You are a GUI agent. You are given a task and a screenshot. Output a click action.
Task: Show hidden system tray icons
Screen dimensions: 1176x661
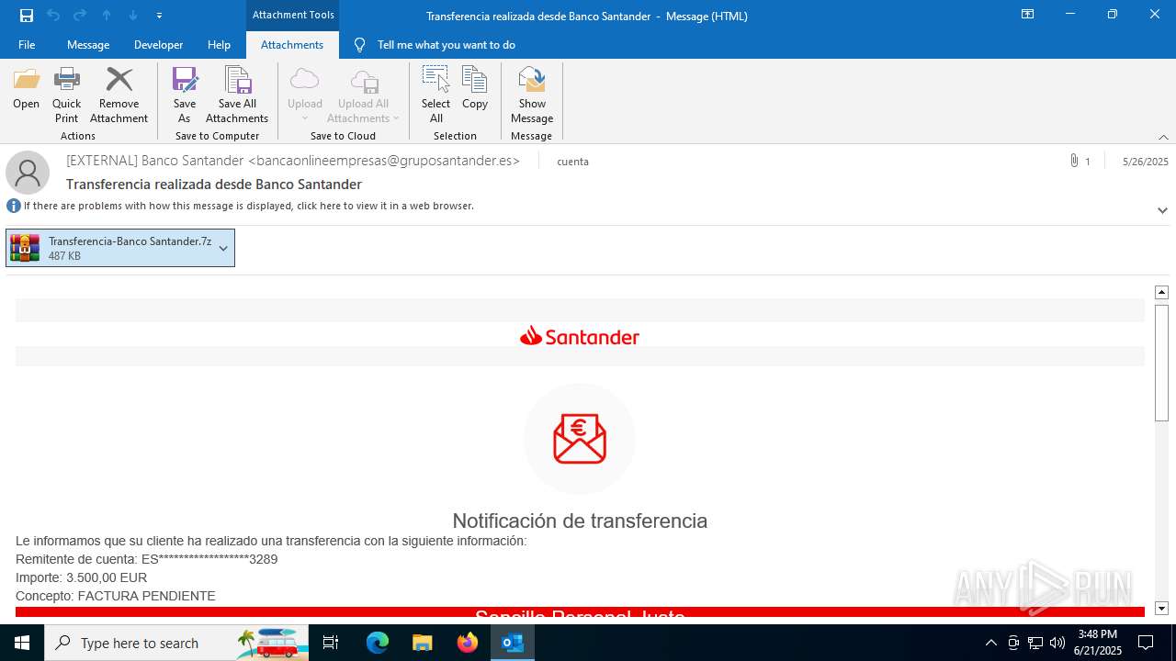[990, 643]
